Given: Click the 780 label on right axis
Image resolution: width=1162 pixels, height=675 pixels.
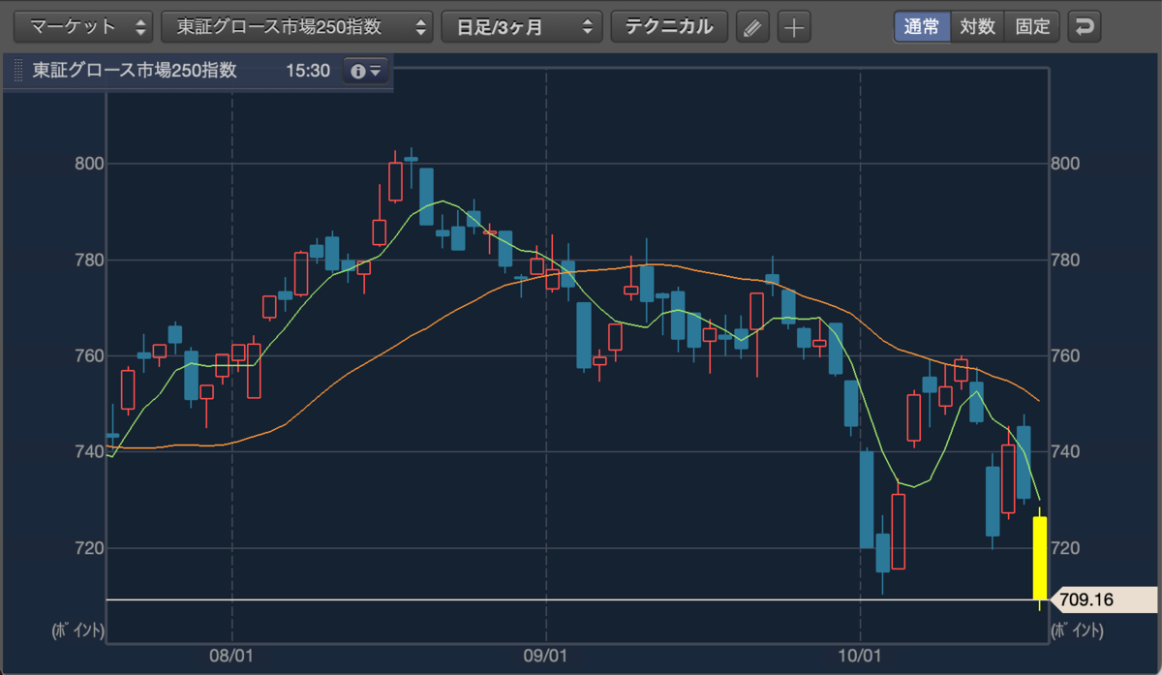Looking at the screenshot, I should (1065, 261).
